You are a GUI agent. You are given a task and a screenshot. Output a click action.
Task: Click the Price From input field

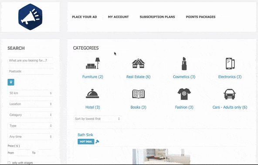click(x=22, y=153)
